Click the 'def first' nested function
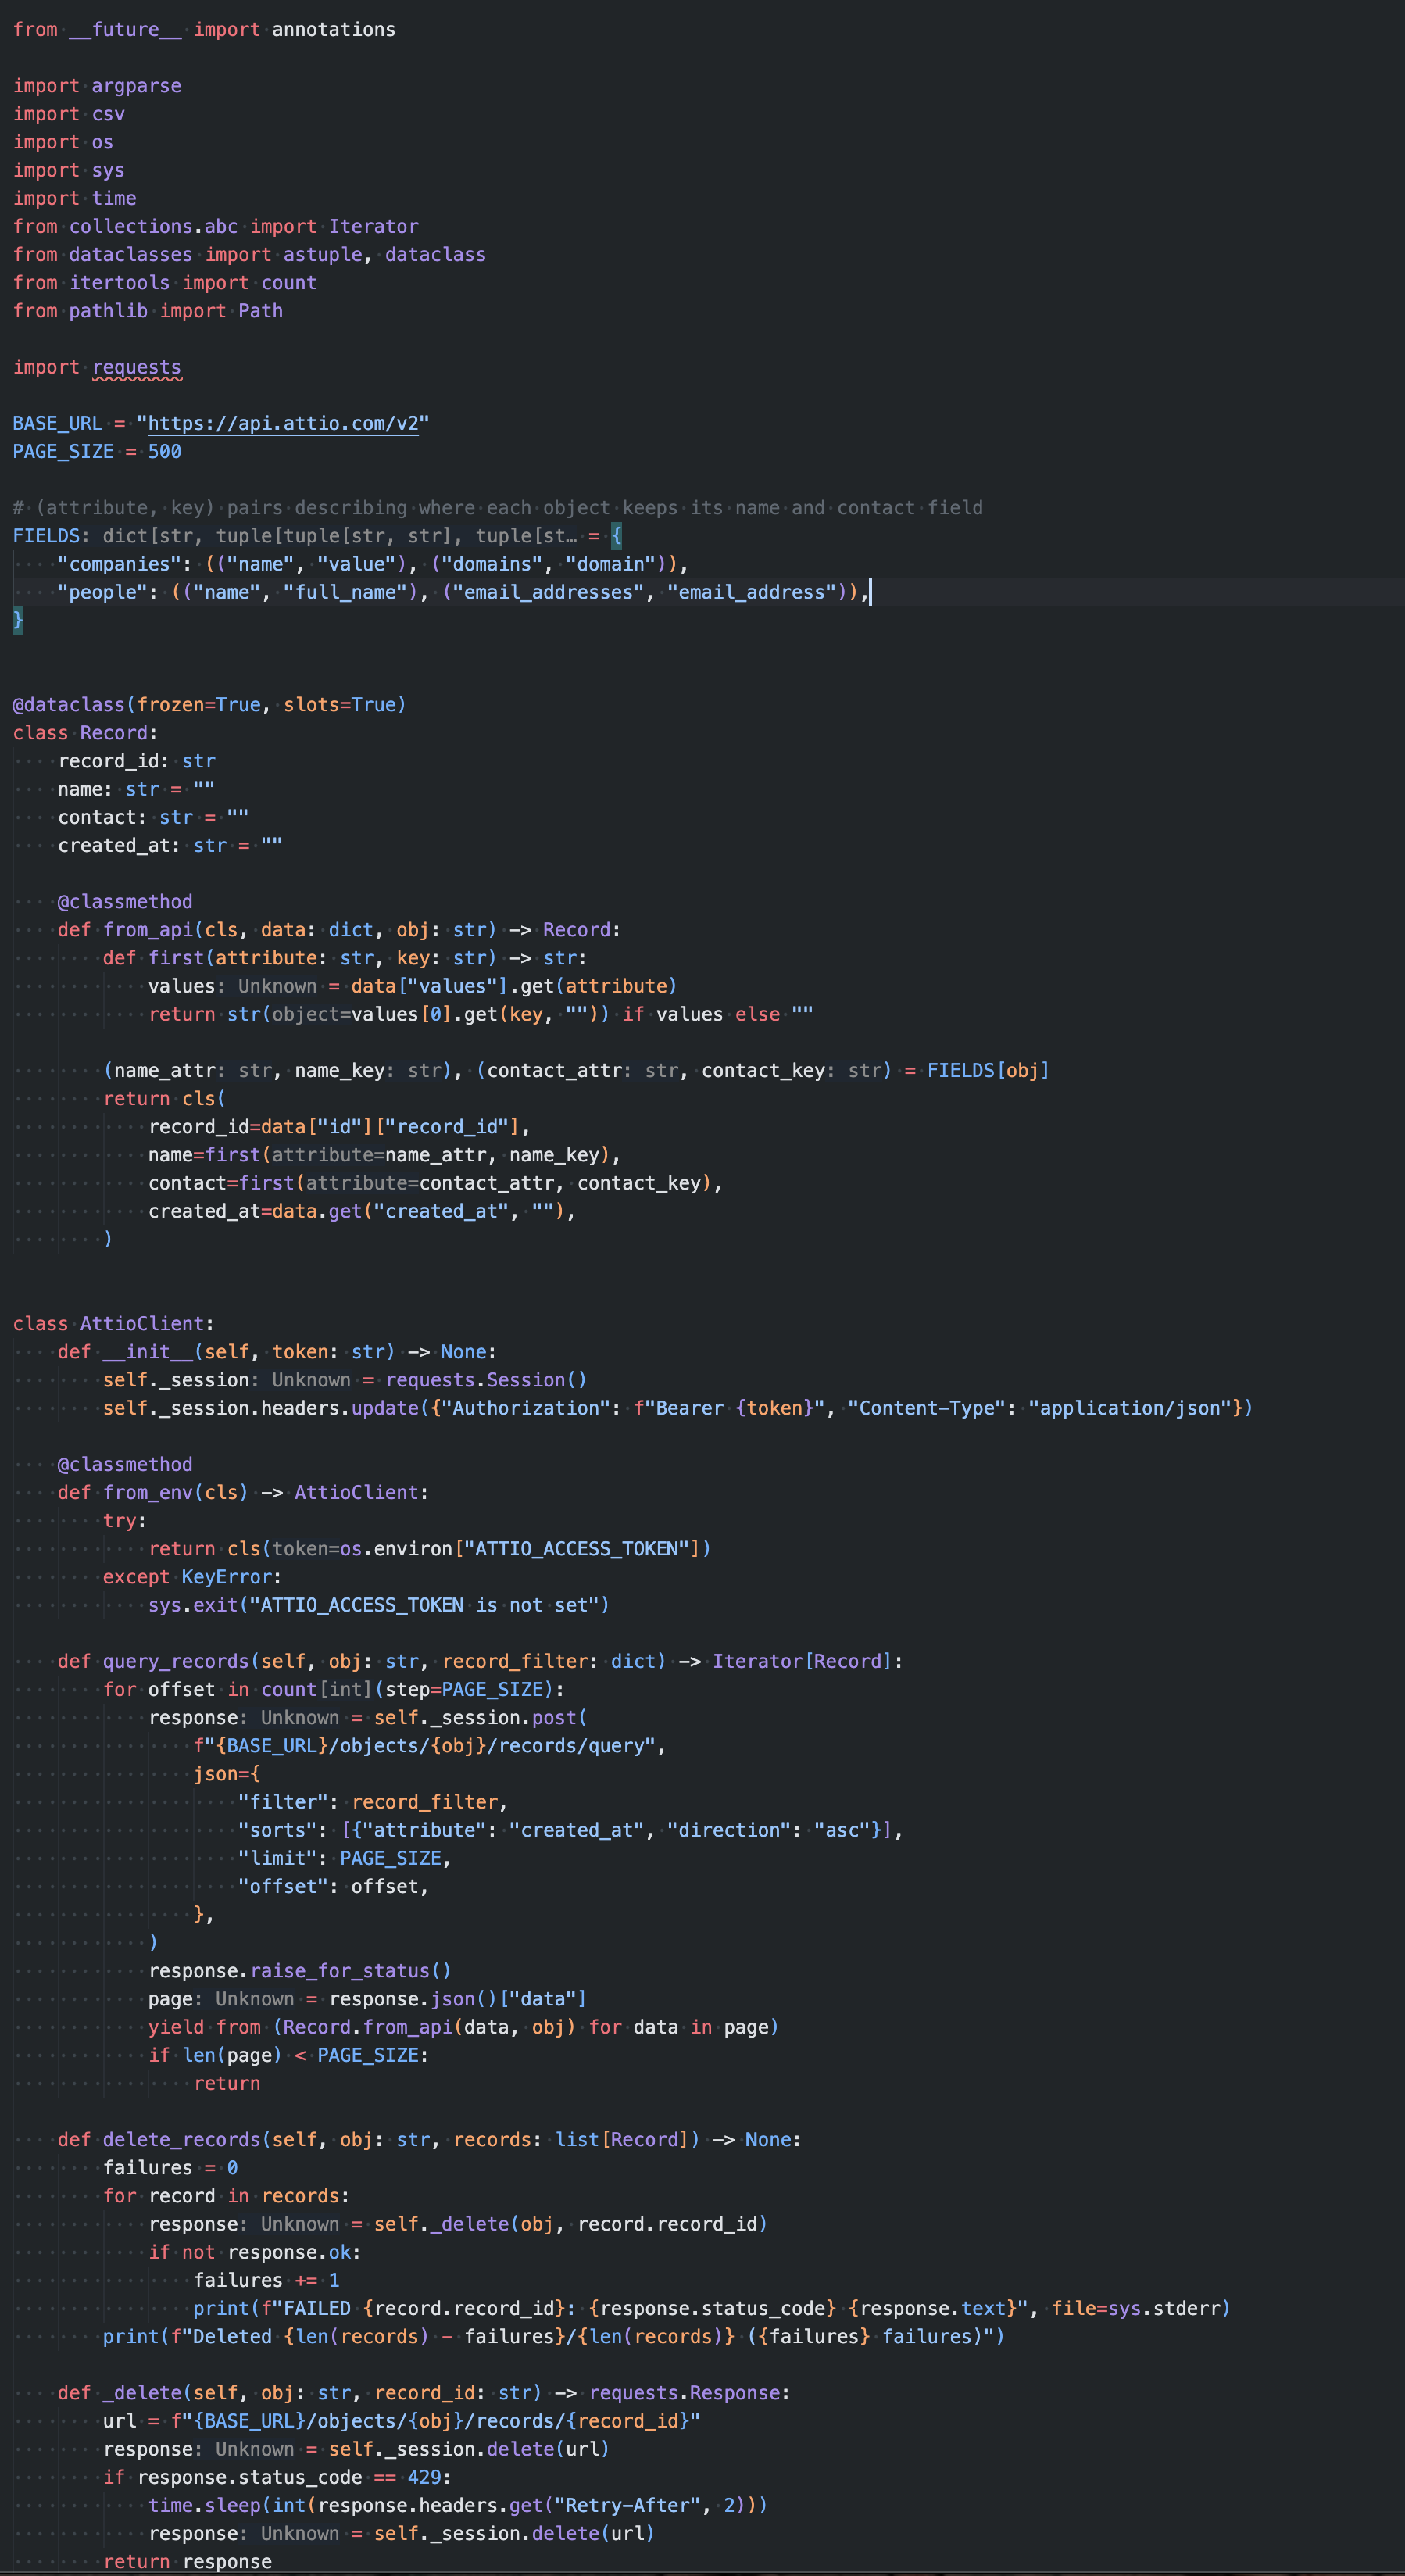This screenshot has height=2576, width=1405. pos(345,957)
